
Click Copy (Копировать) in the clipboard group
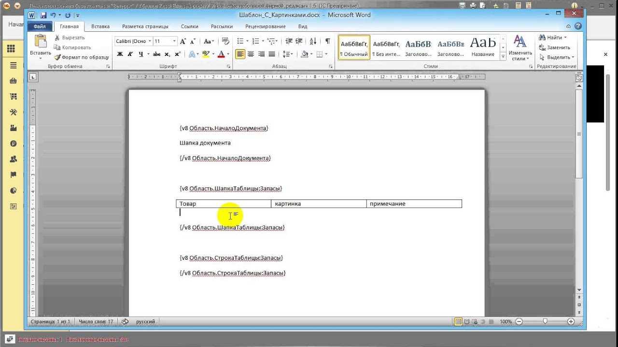click(x=72, y=47)
